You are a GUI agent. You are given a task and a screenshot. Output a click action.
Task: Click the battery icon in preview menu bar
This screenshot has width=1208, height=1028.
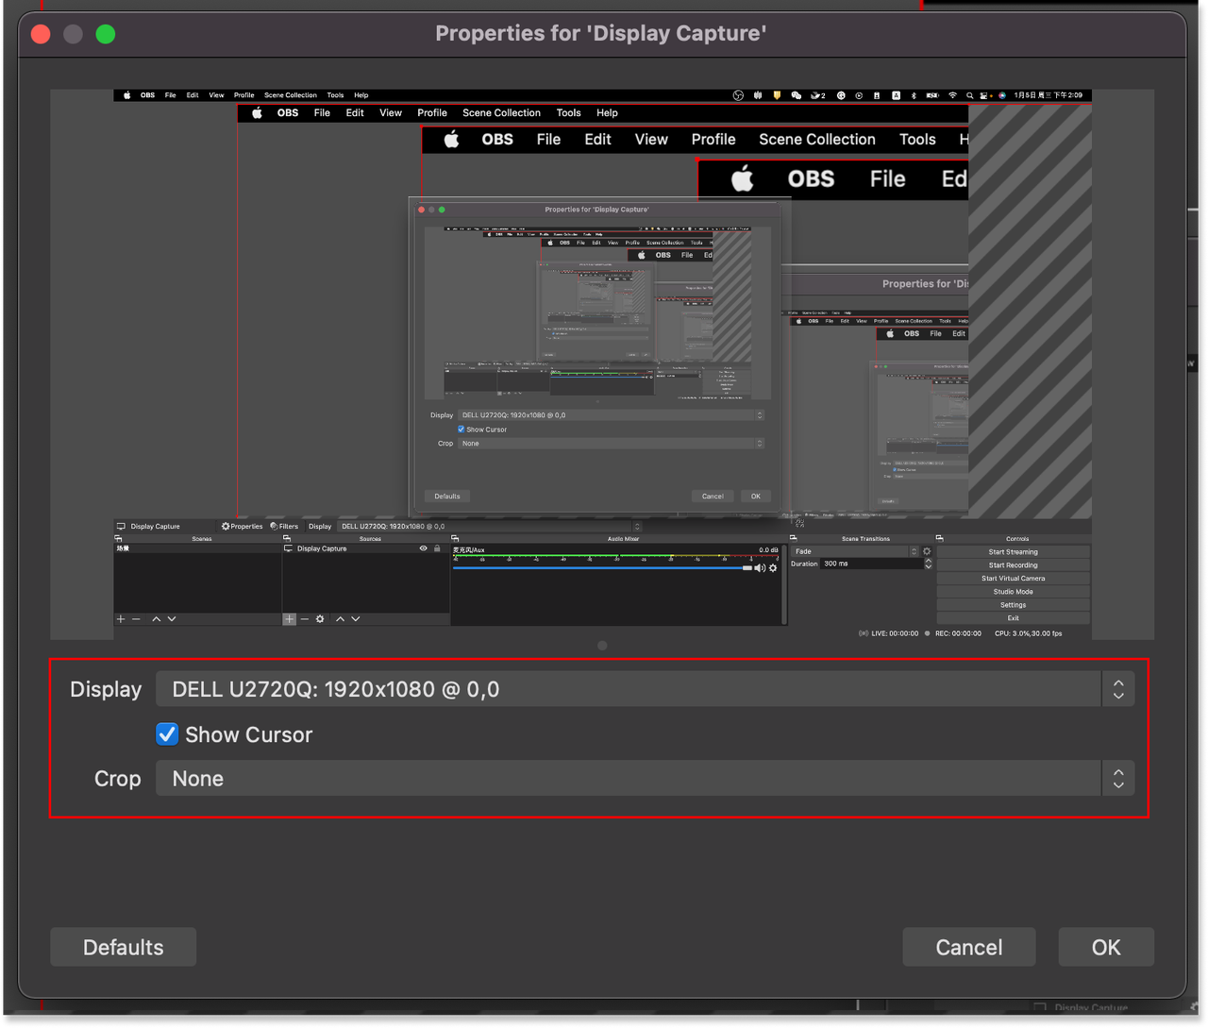[x=932, y=95]
